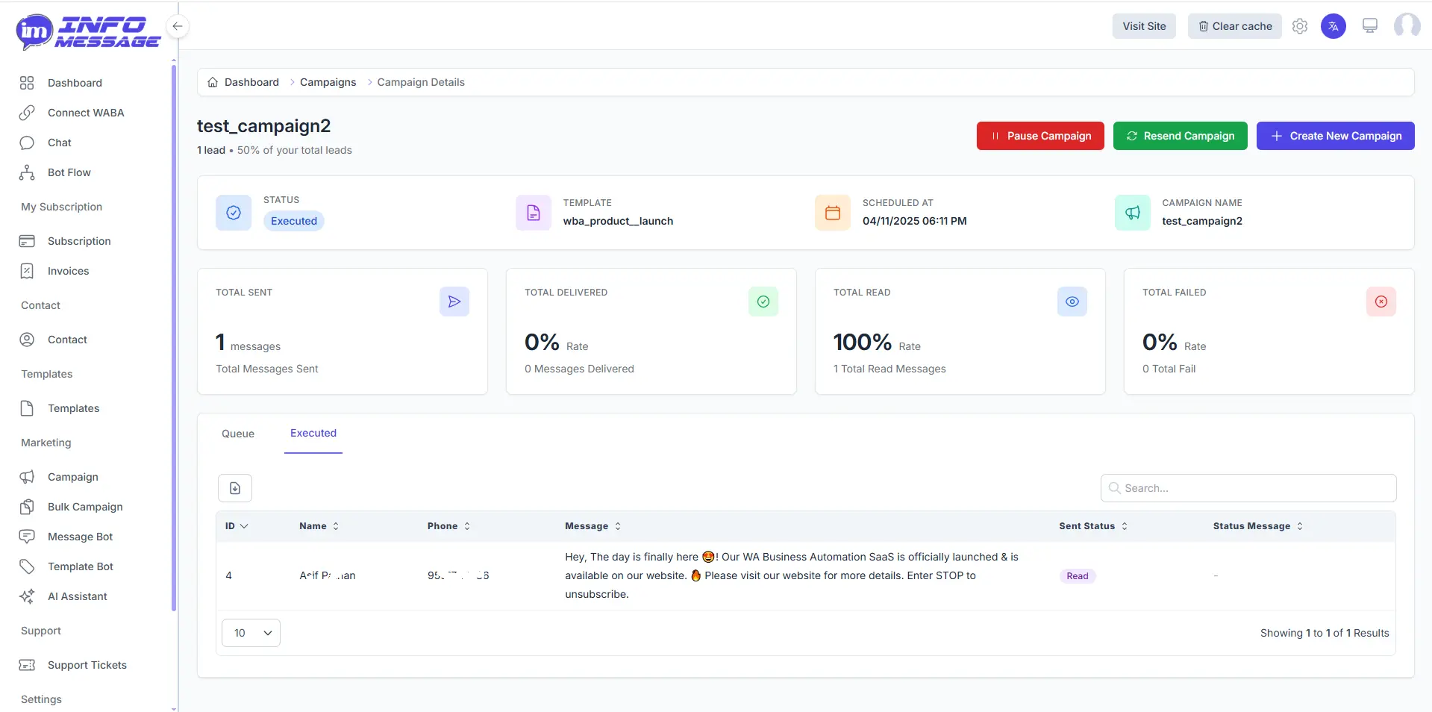
Task: Select the Executed tab
Action: (x=313, y=433)
